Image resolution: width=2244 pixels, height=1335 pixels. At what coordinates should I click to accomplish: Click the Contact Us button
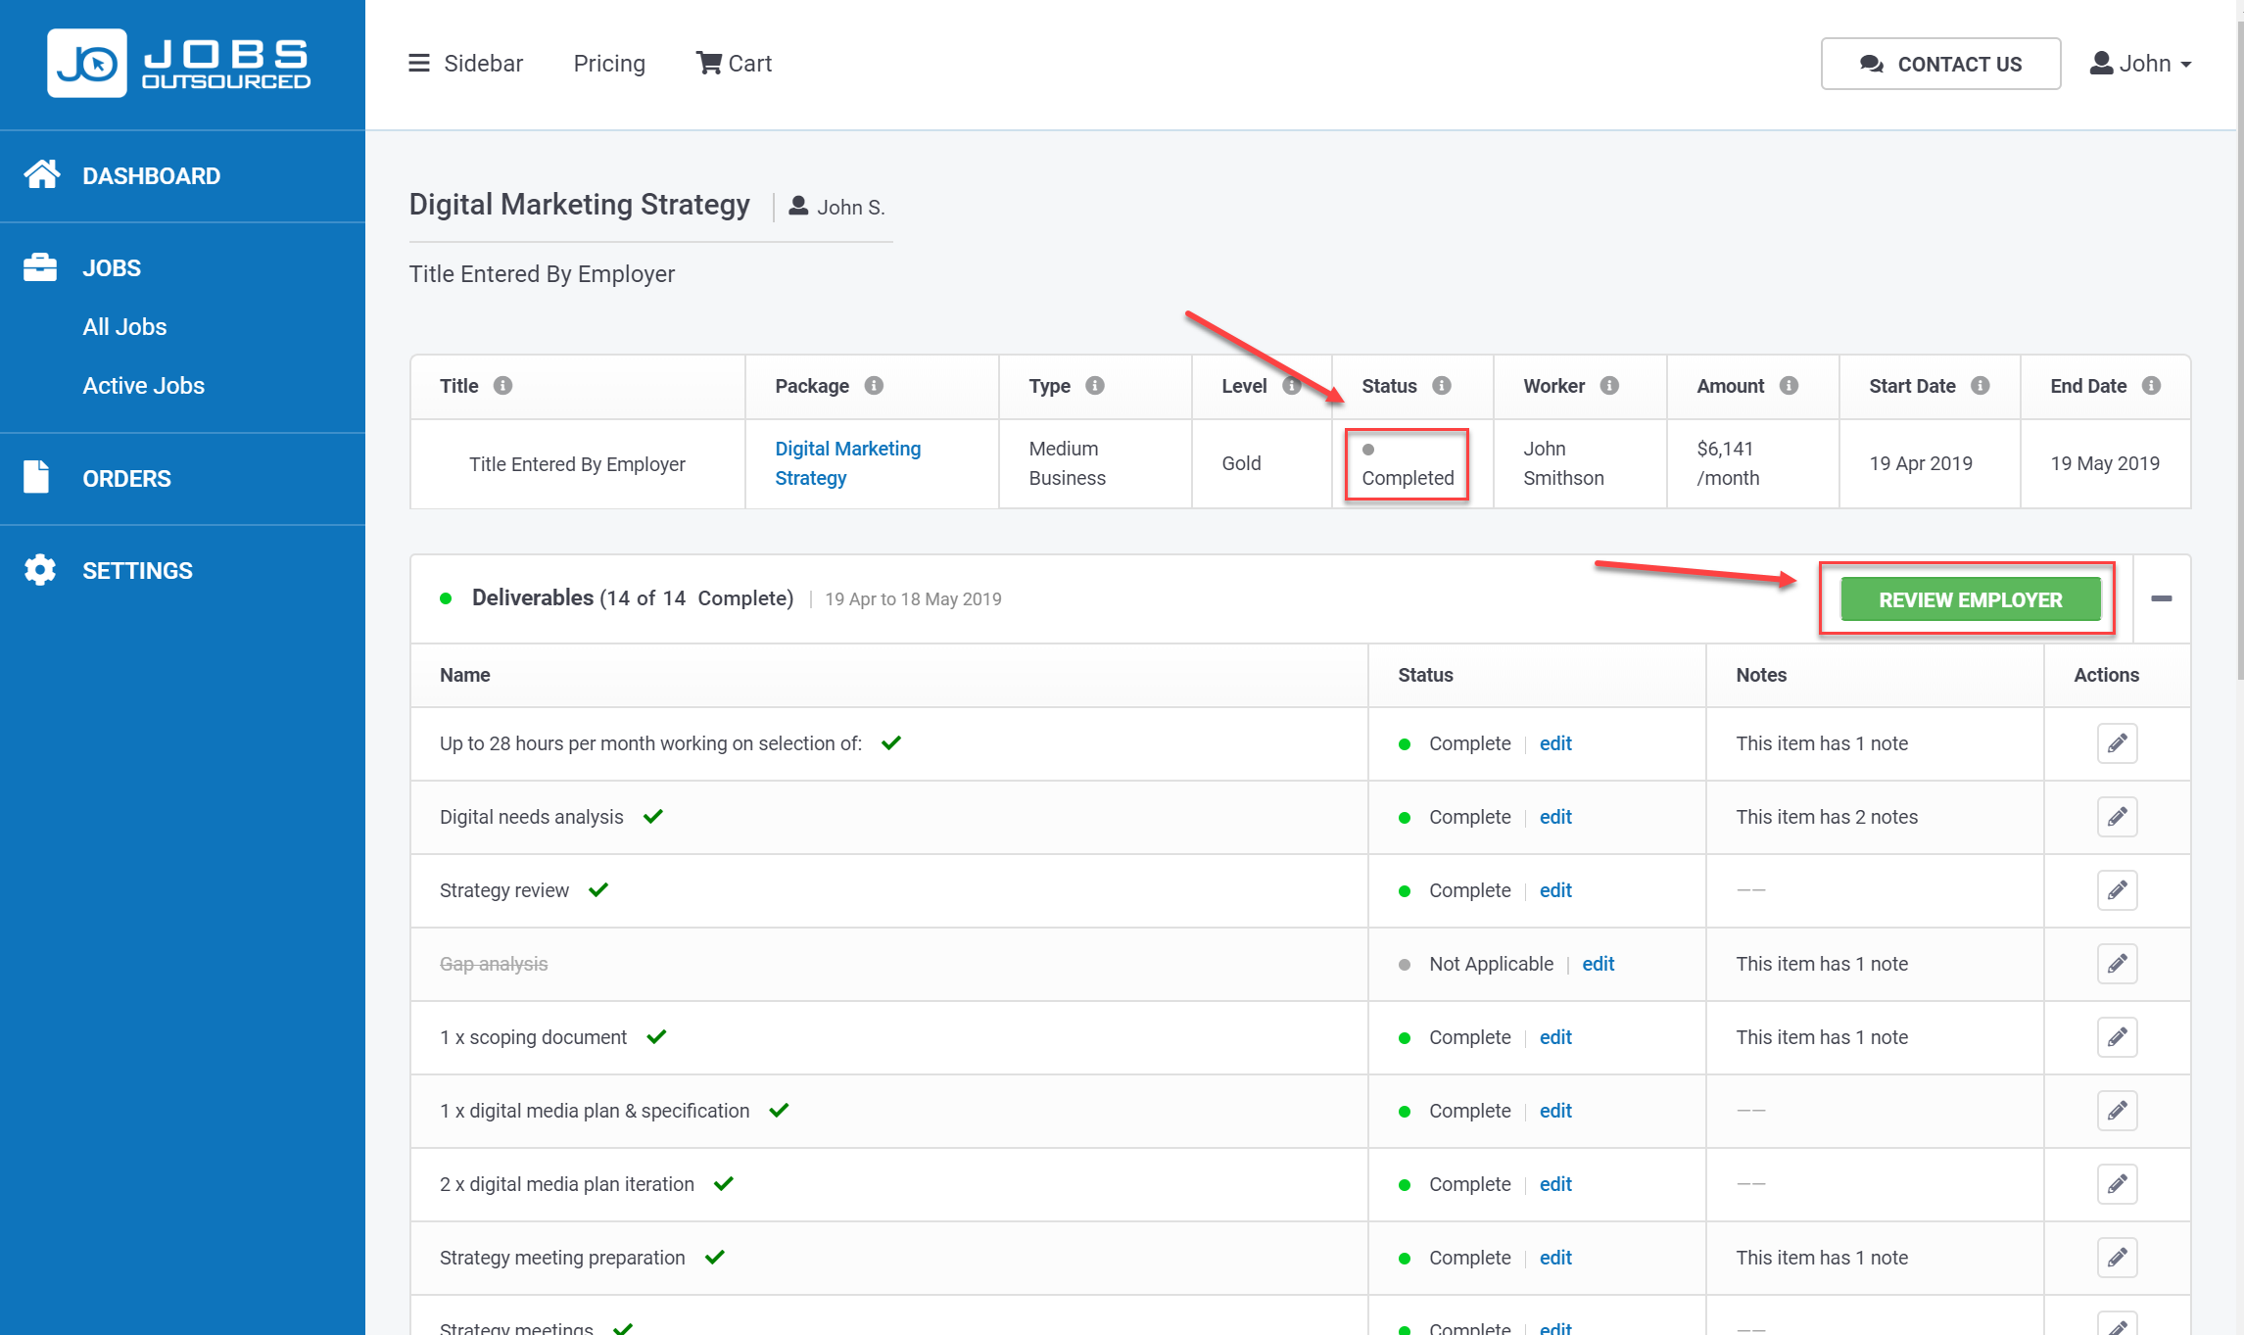(1940, 64)
